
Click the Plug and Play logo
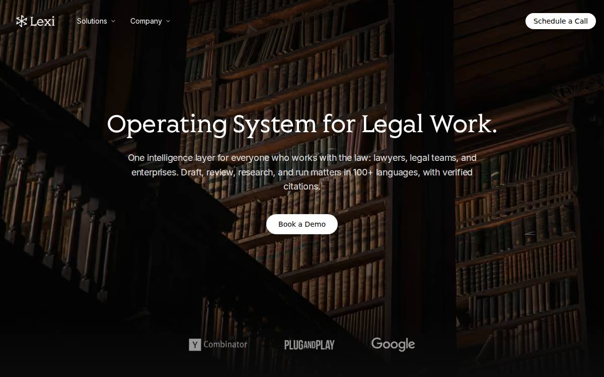(x=310, y=345)
